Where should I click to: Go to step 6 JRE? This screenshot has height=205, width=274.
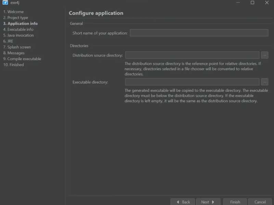tap(8, 41)
